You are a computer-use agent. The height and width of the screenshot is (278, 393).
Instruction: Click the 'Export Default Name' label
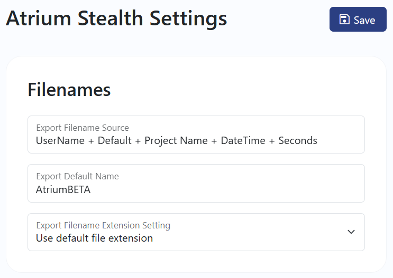[77, 176]
